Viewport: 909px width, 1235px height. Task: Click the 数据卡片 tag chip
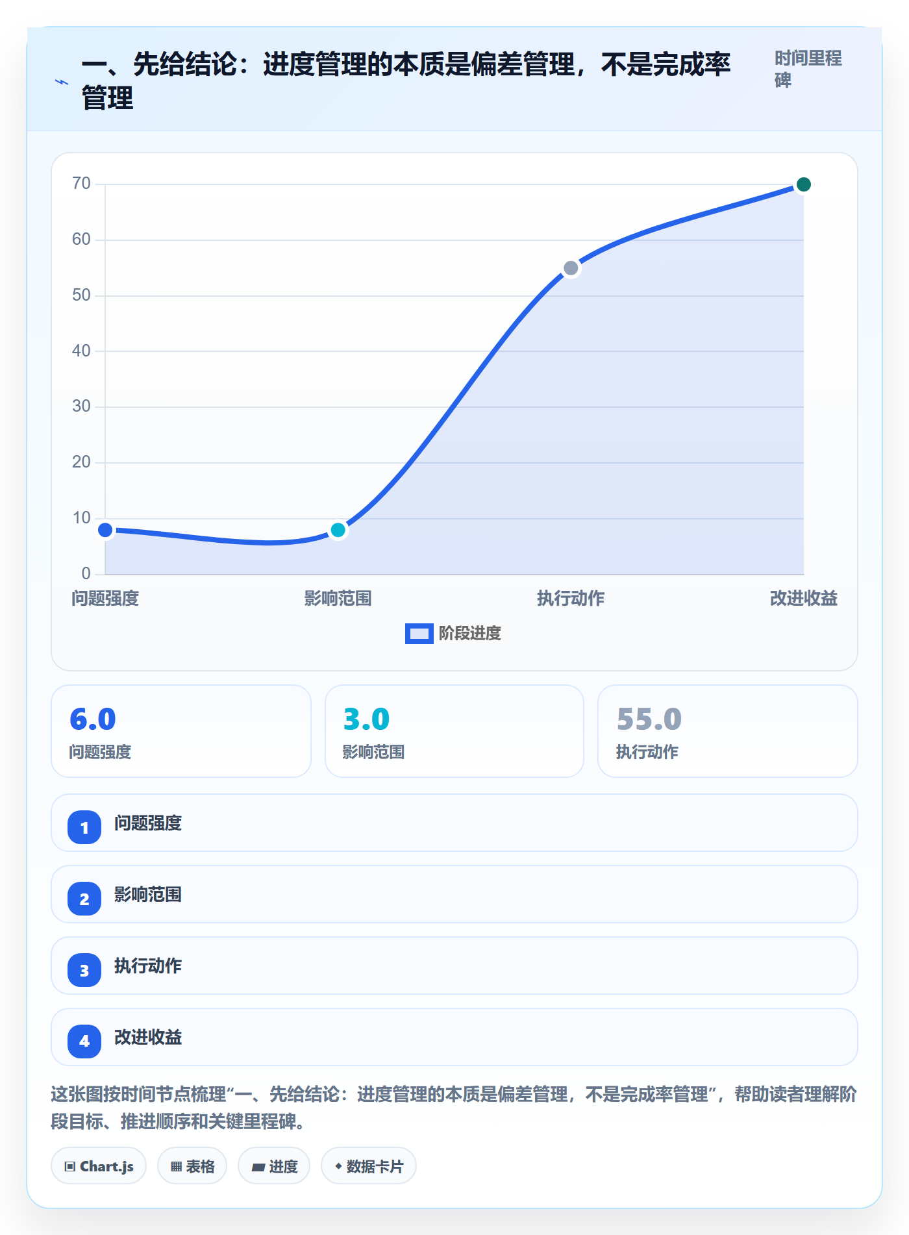[x=369, y=1166]
